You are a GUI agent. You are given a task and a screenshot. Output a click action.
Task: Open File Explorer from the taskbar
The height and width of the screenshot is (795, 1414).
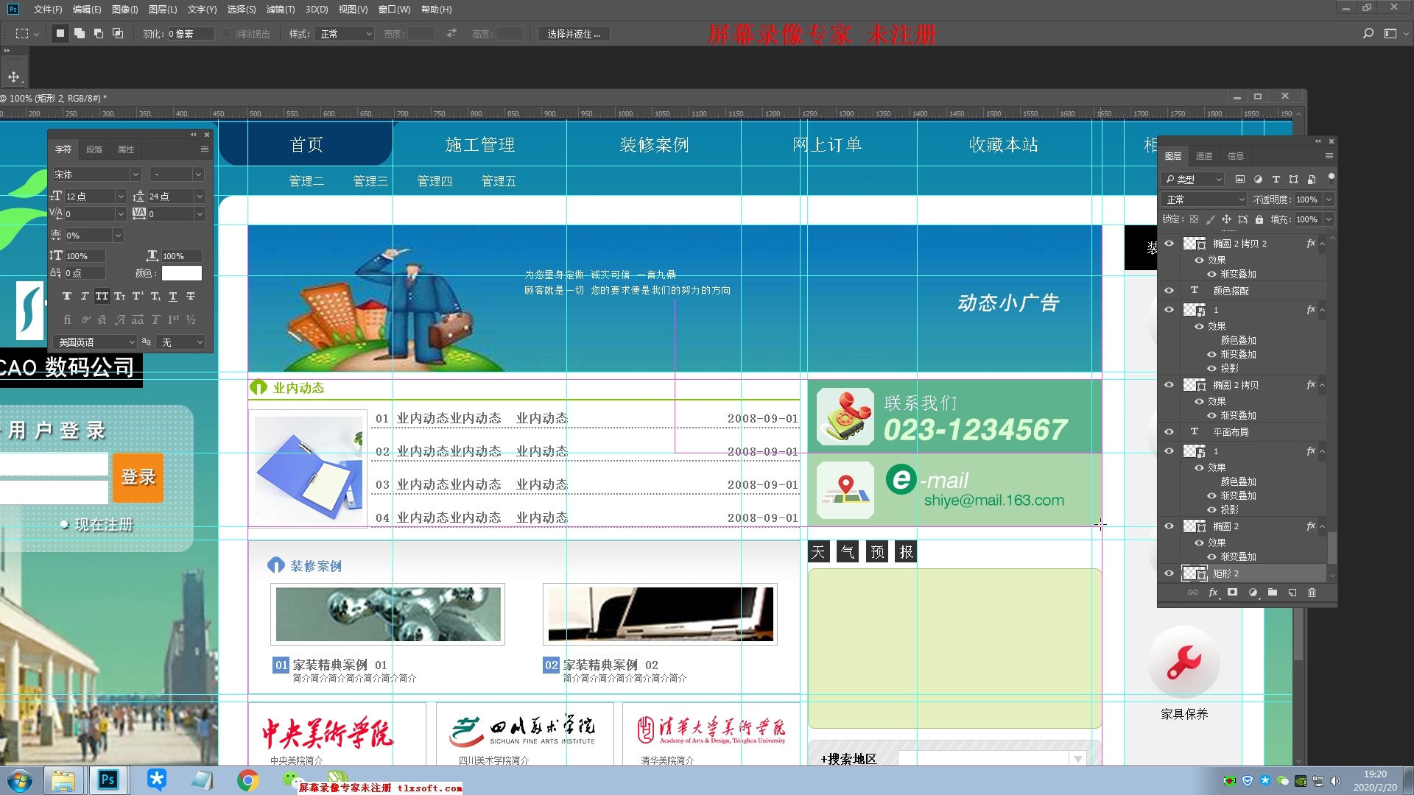(x=63, y=780)
